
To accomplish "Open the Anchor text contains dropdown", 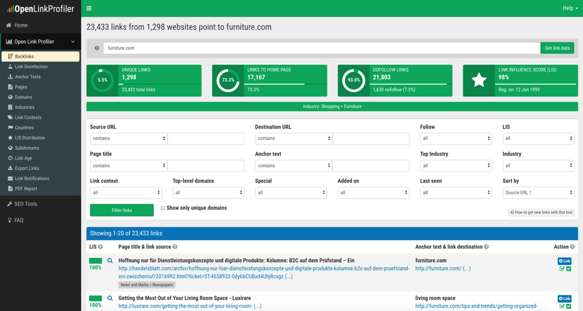I will pos(293,166).
